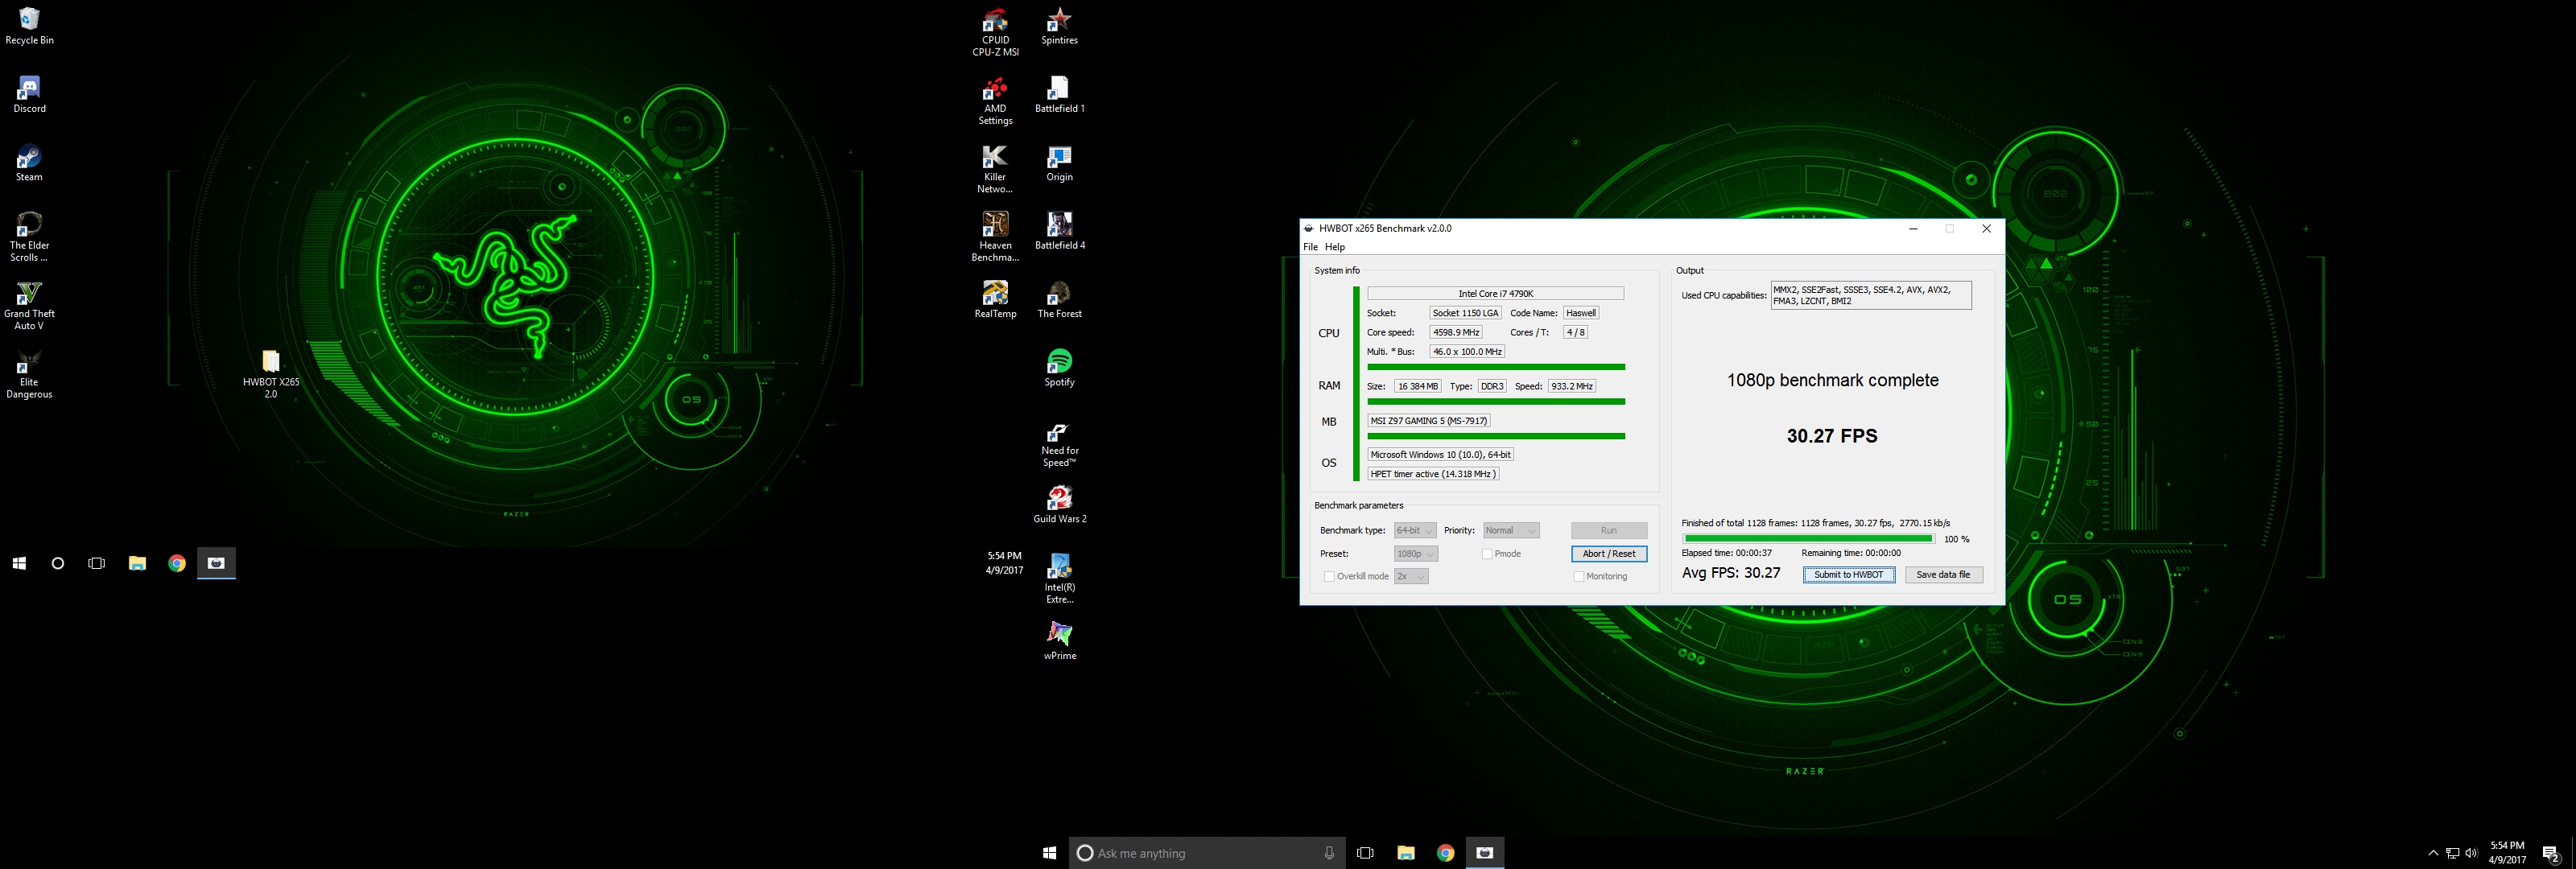The width and height of the screenshot is (2576, 869).
Task: Click the microphone icon in the Cortana search box
Action: 1329,853
